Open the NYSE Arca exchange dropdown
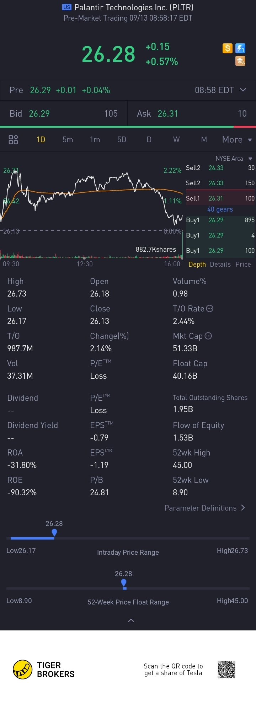The width and height of the screenshot is (256, 709). pos(250,159)
